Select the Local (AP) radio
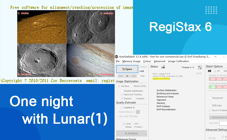Viewport: 227px width, 140px height. pos(123,124)
